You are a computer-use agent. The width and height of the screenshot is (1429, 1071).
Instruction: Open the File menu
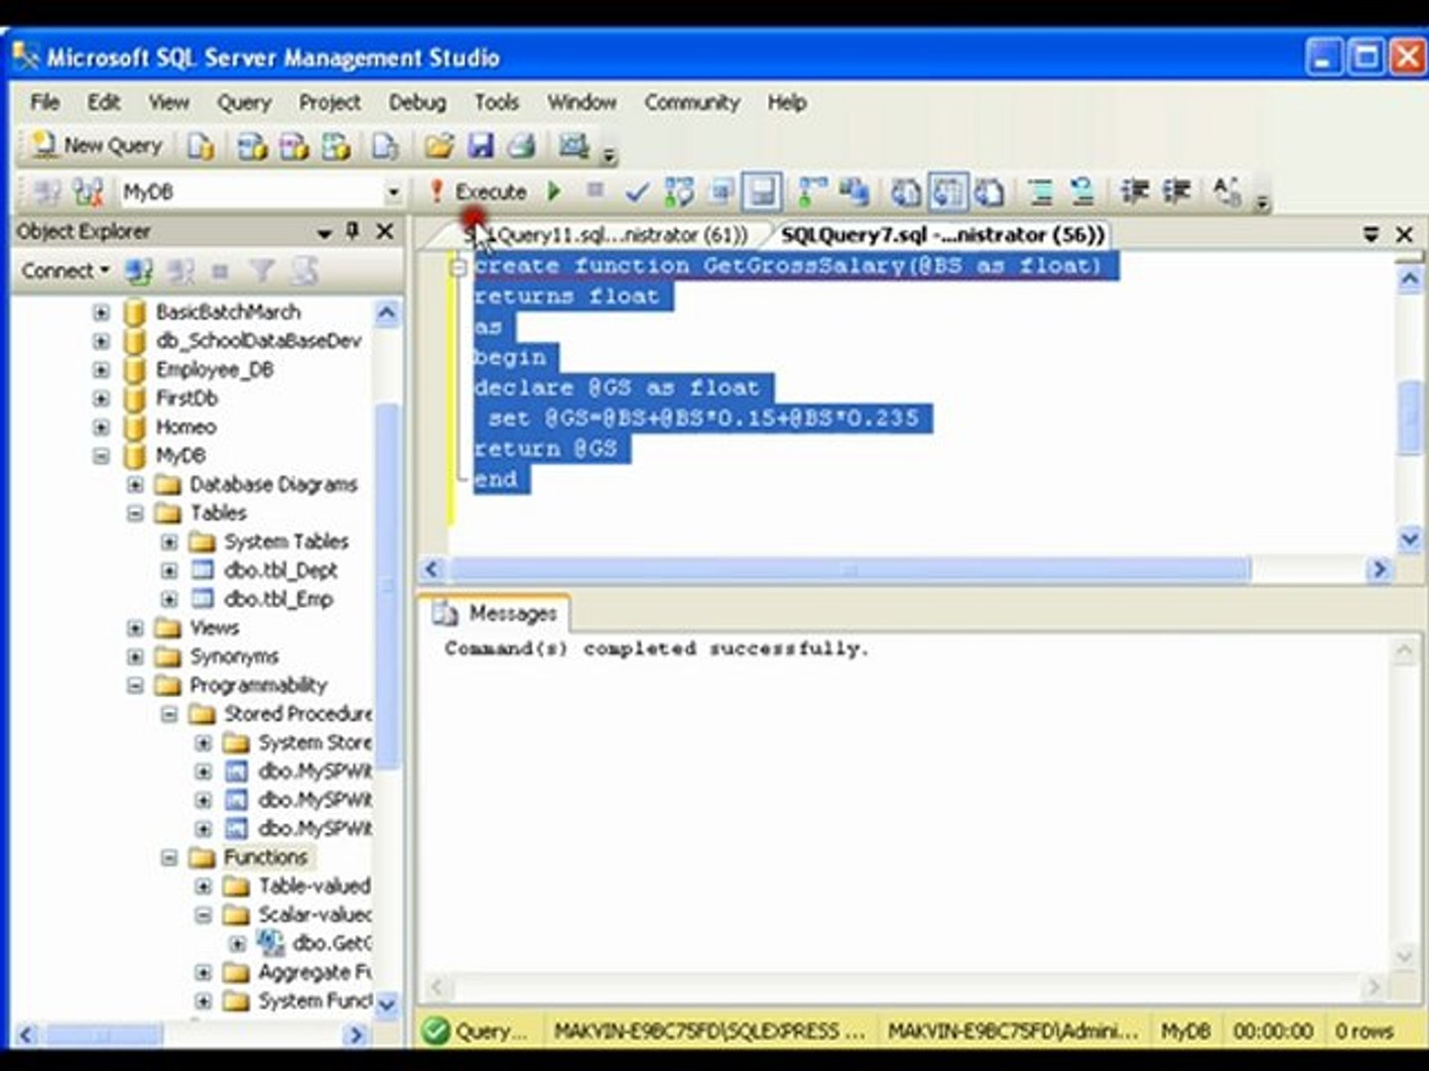(45, 102)
